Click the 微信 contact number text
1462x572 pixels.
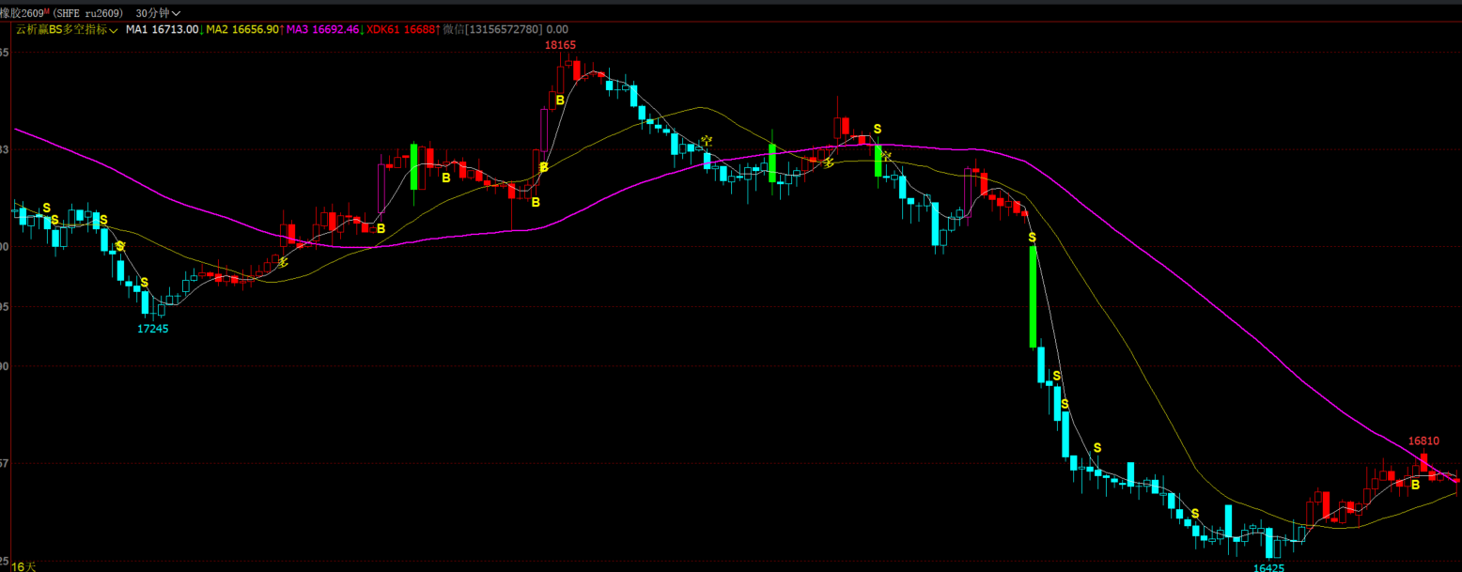(492, 29)
